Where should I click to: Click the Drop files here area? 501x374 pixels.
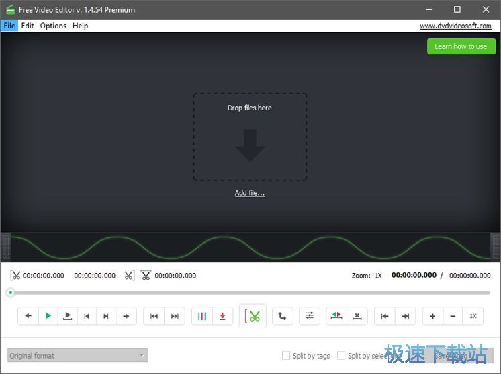click(250, 137)
